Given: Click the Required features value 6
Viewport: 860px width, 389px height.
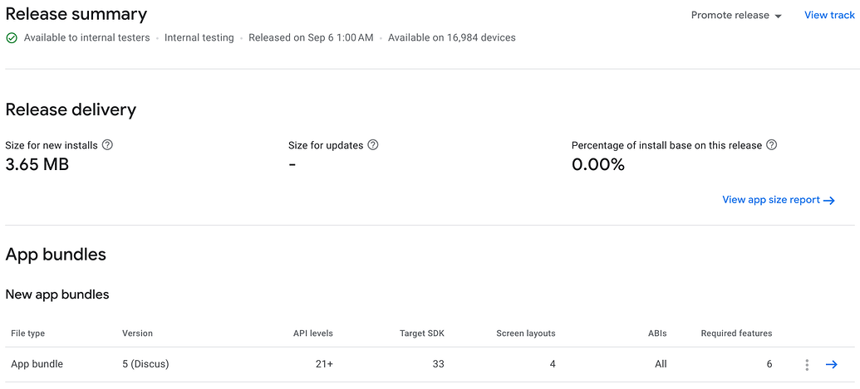Looking at the screenshot, I should (769, 364).
